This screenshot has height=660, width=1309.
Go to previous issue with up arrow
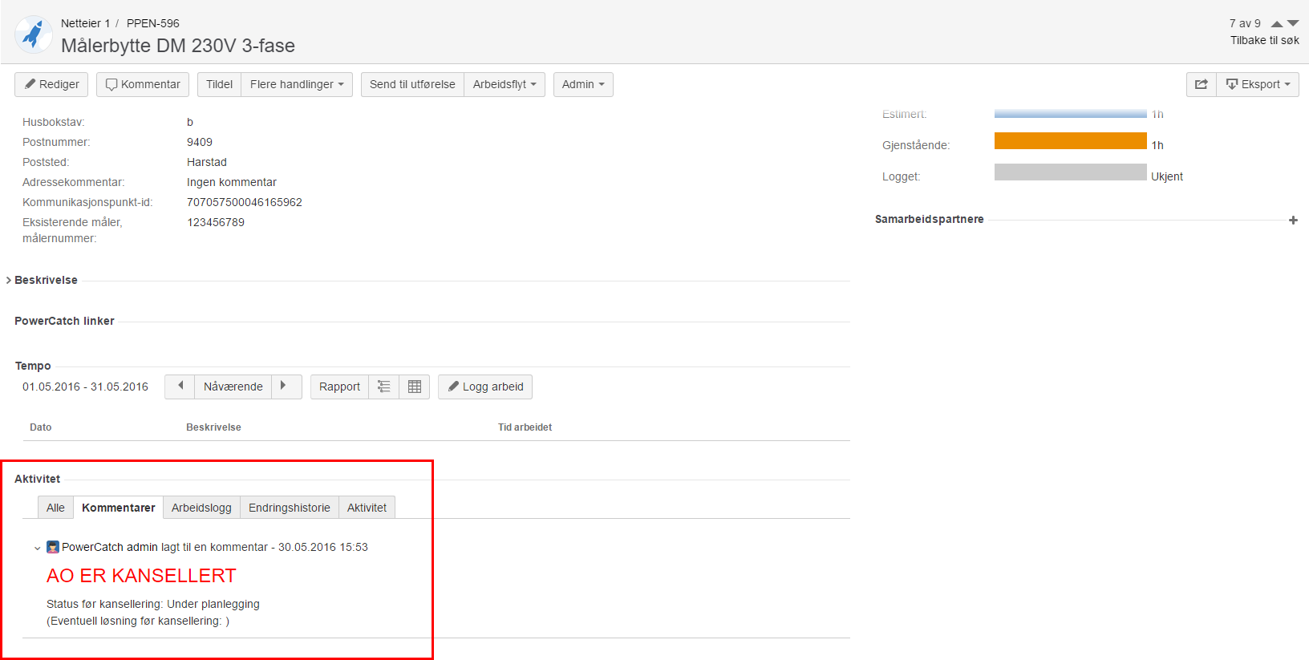[1277, 24]
